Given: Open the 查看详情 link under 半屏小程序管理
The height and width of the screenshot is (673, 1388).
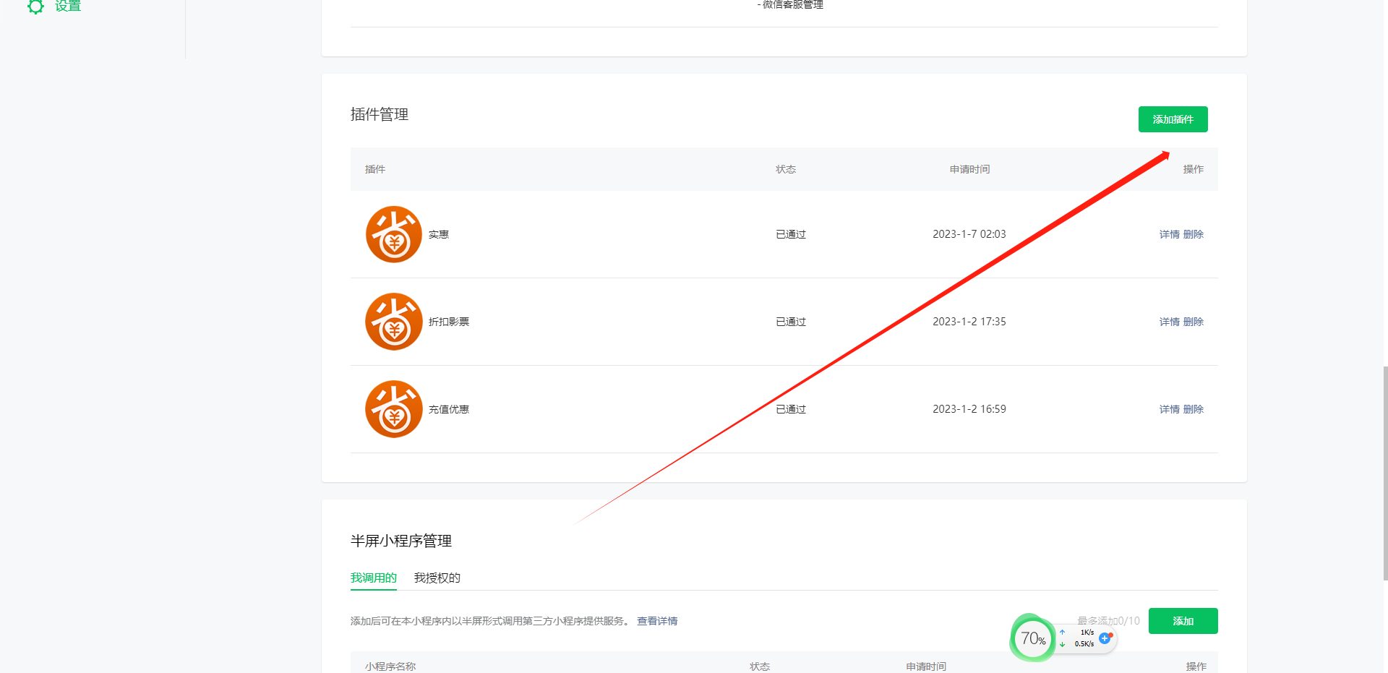Looking at the screenshot, I should point(656,621).
